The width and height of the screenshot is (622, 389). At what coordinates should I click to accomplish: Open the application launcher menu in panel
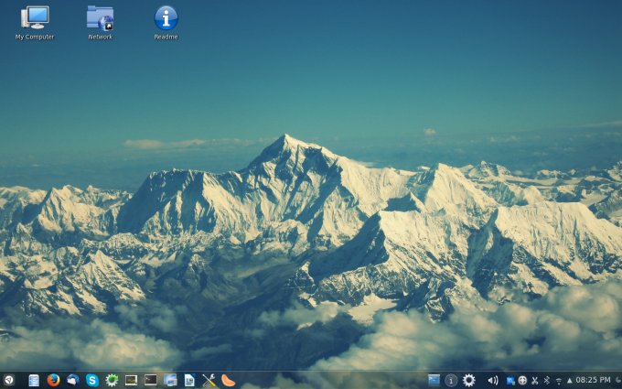[x=8, y=380]
